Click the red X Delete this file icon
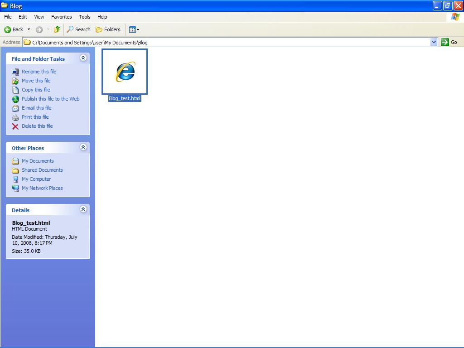464x348 pixels. click(15, 126)
